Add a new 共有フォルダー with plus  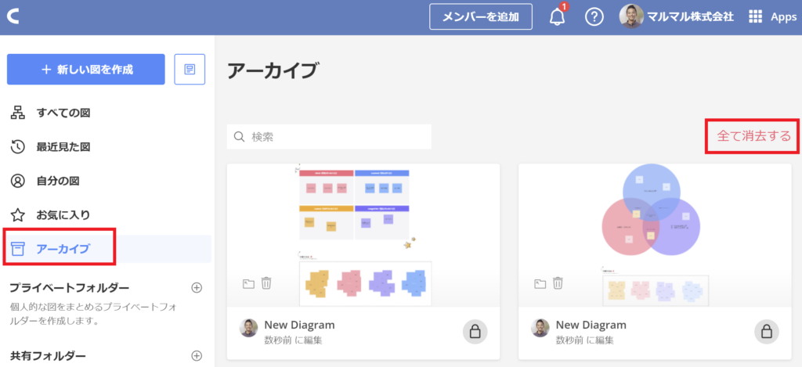197,356
